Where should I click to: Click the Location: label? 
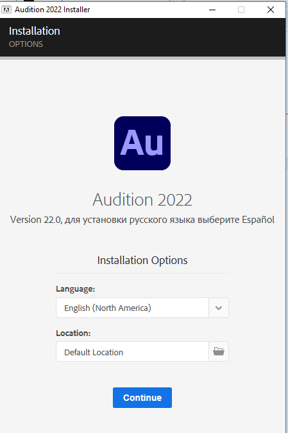click(73, 333)
